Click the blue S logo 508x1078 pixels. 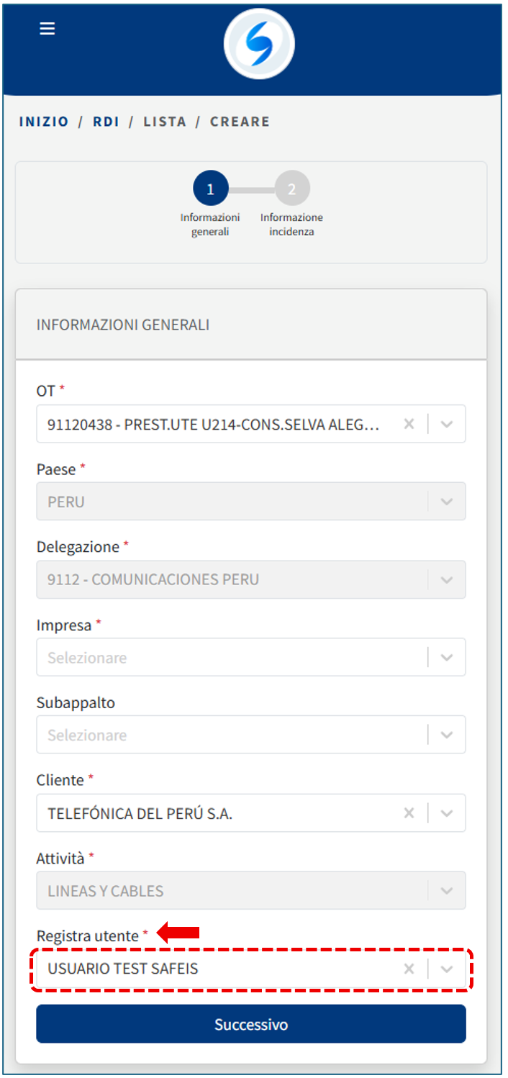(259, 44)
